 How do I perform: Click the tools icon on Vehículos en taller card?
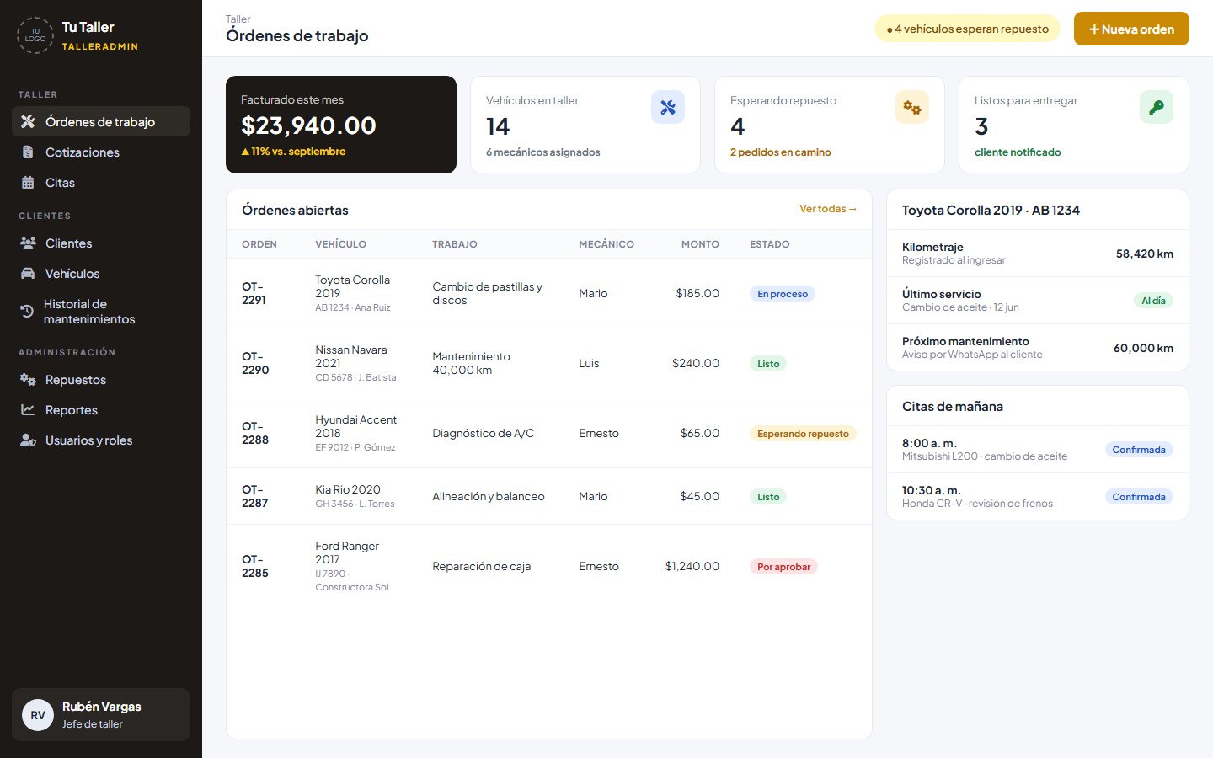click(668, 107)
